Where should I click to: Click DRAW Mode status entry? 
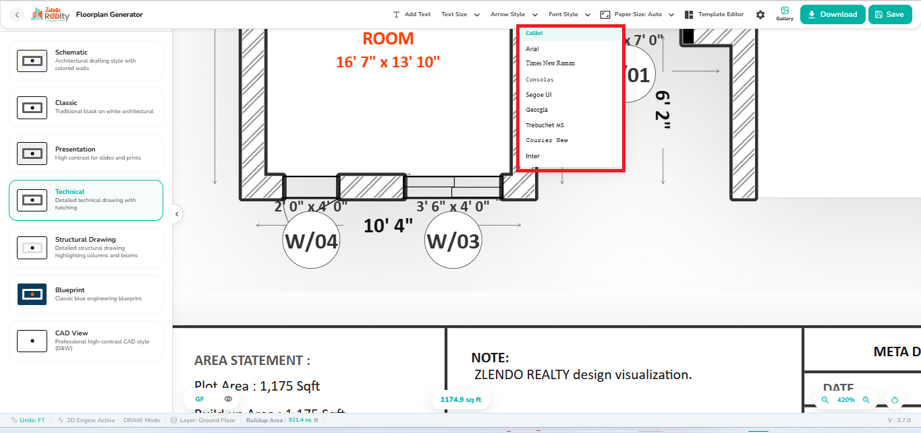click(x=142, y=420)
